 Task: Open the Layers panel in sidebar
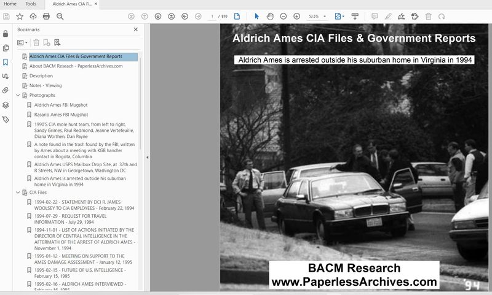coord(6,105)
